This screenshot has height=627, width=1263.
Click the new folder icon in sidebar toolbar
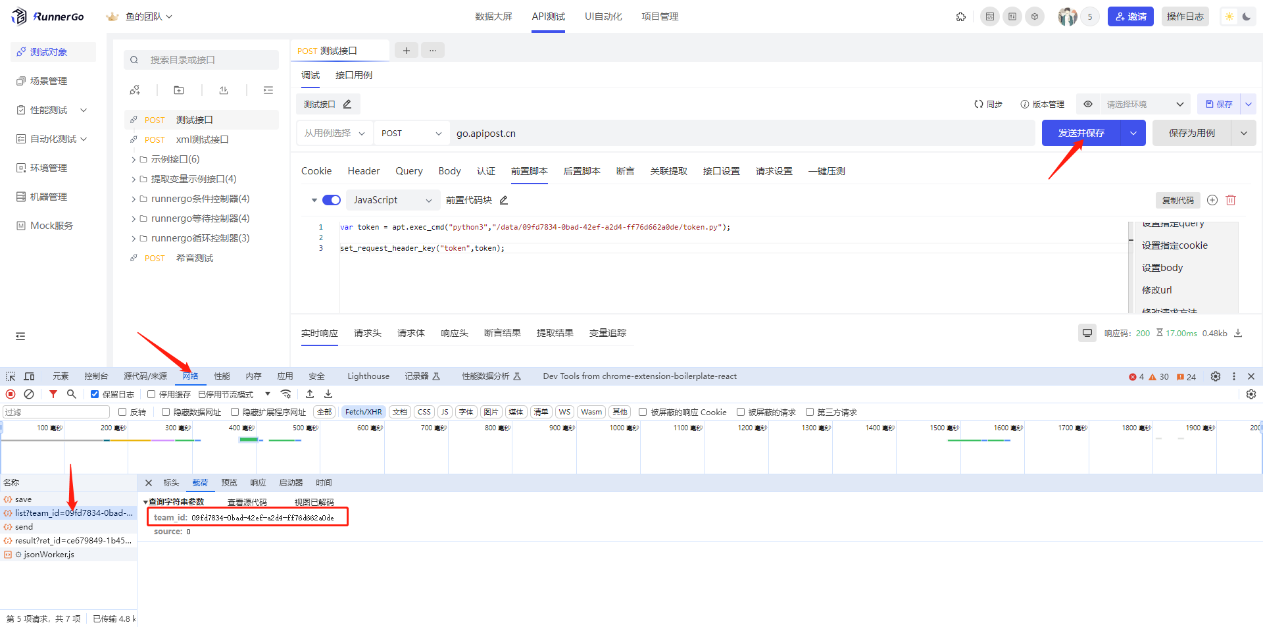click(x=179, y=90)
